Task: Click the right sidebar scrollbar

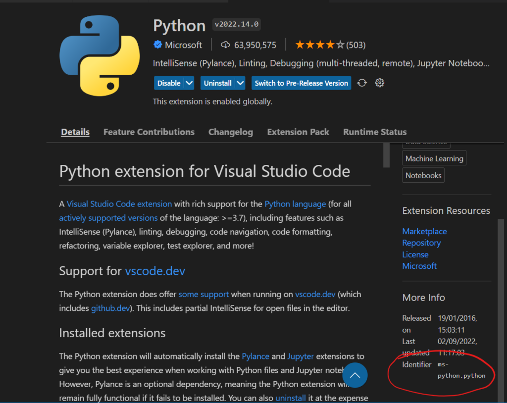Action: click(501, 310)
